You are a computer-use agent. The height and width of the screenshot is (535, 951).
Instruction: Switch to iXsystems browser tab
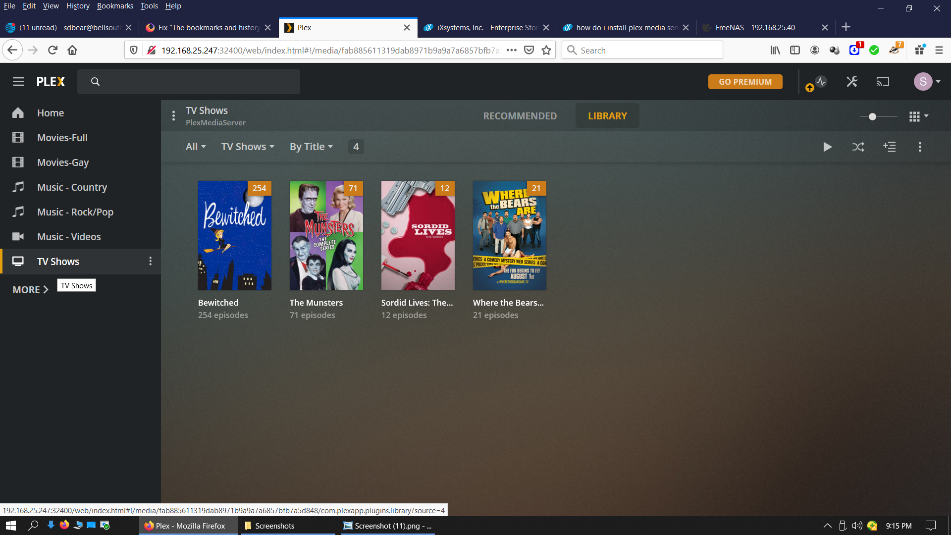(487, 28)
